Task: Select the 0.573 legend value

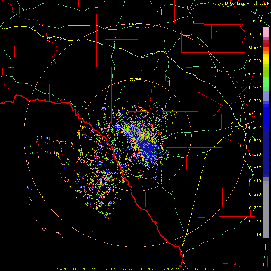Action: point(255,141)
